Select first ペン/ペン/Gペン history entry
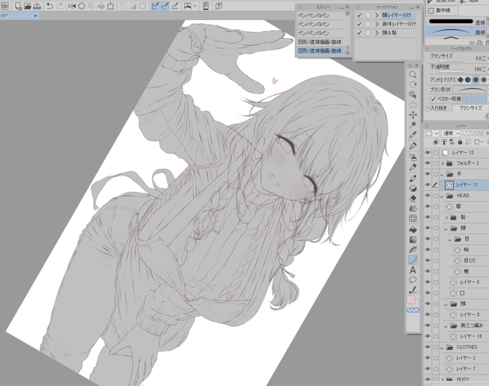Image resolution: width=489 pixels, height=386 pixels. pos(321,15)
